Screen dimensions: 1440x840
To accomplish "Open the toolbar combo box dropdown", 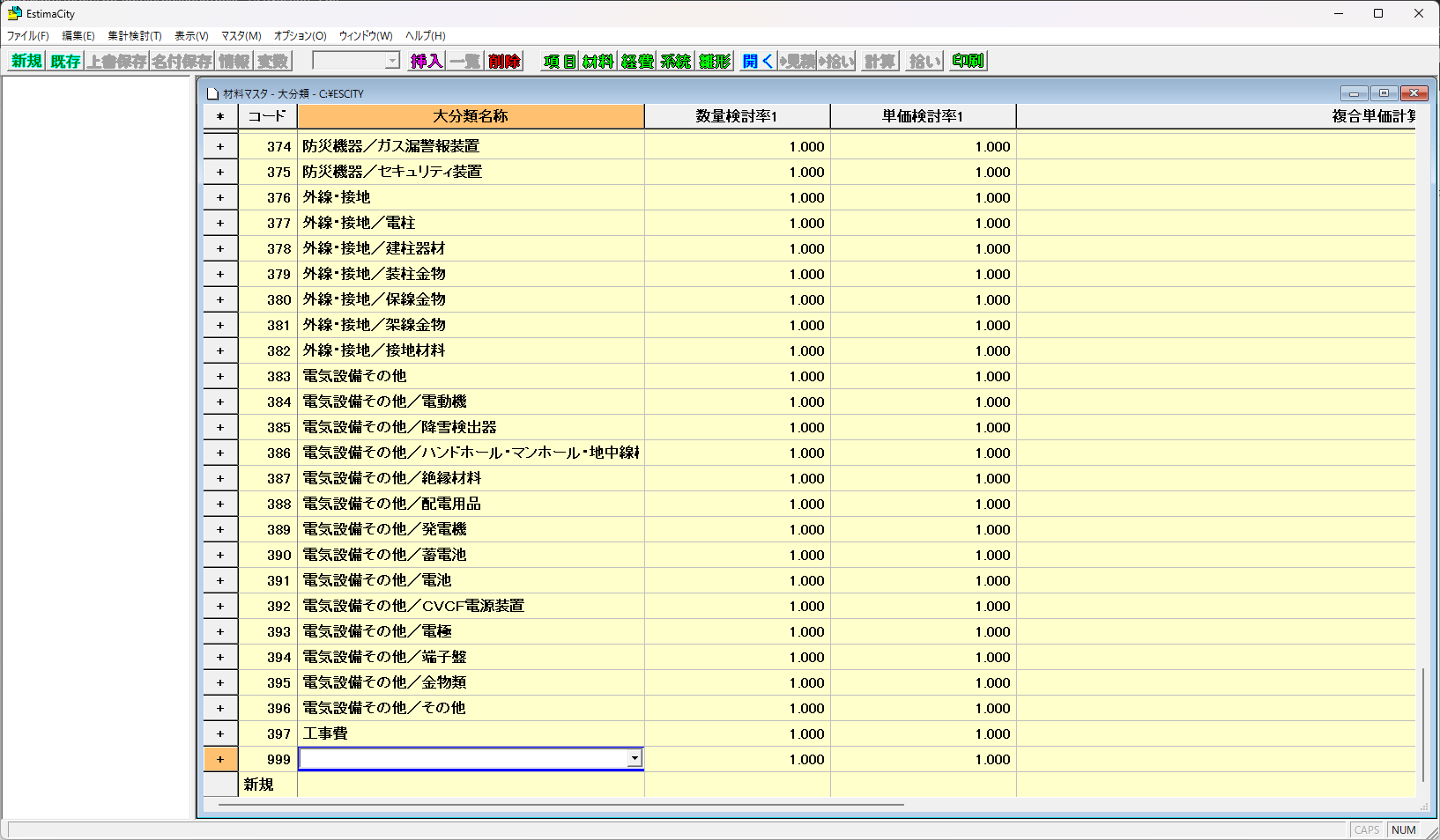I will click(x=392, y=61).
